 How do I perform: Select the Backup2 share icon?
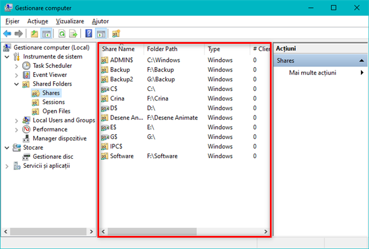click(105, 79)
